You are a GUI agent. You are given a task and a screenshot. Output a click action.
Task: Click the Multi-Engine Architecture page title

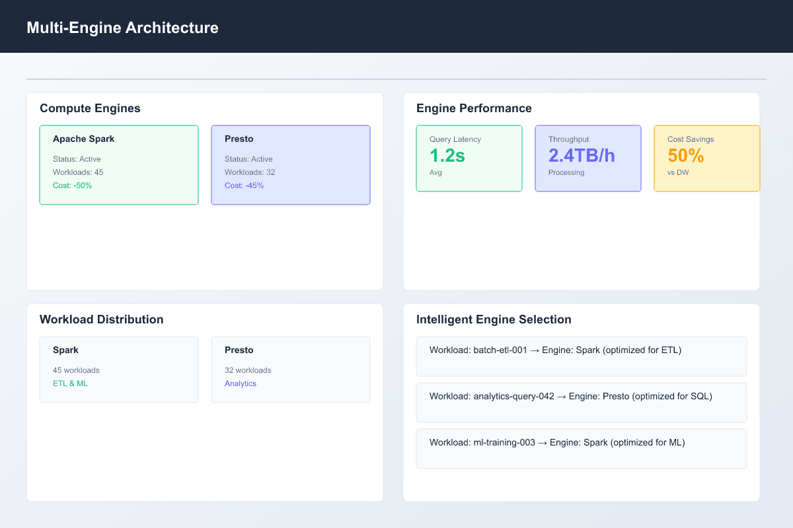tap(122, 28)
